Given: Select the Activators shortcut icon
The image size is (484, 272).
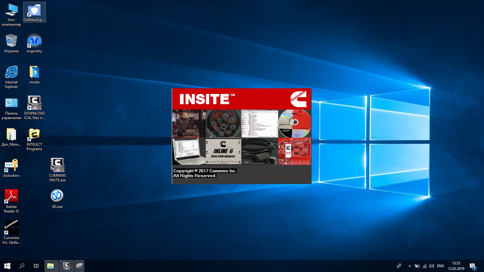Looking at the screenshot, I should [x=11, y=166].
